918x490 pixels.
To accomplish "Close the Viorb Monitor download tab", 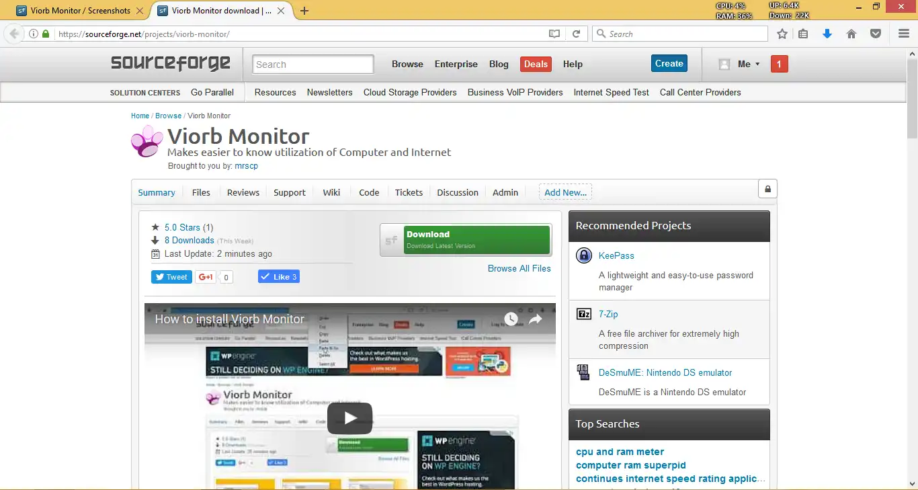I will [x=281, y=11].
